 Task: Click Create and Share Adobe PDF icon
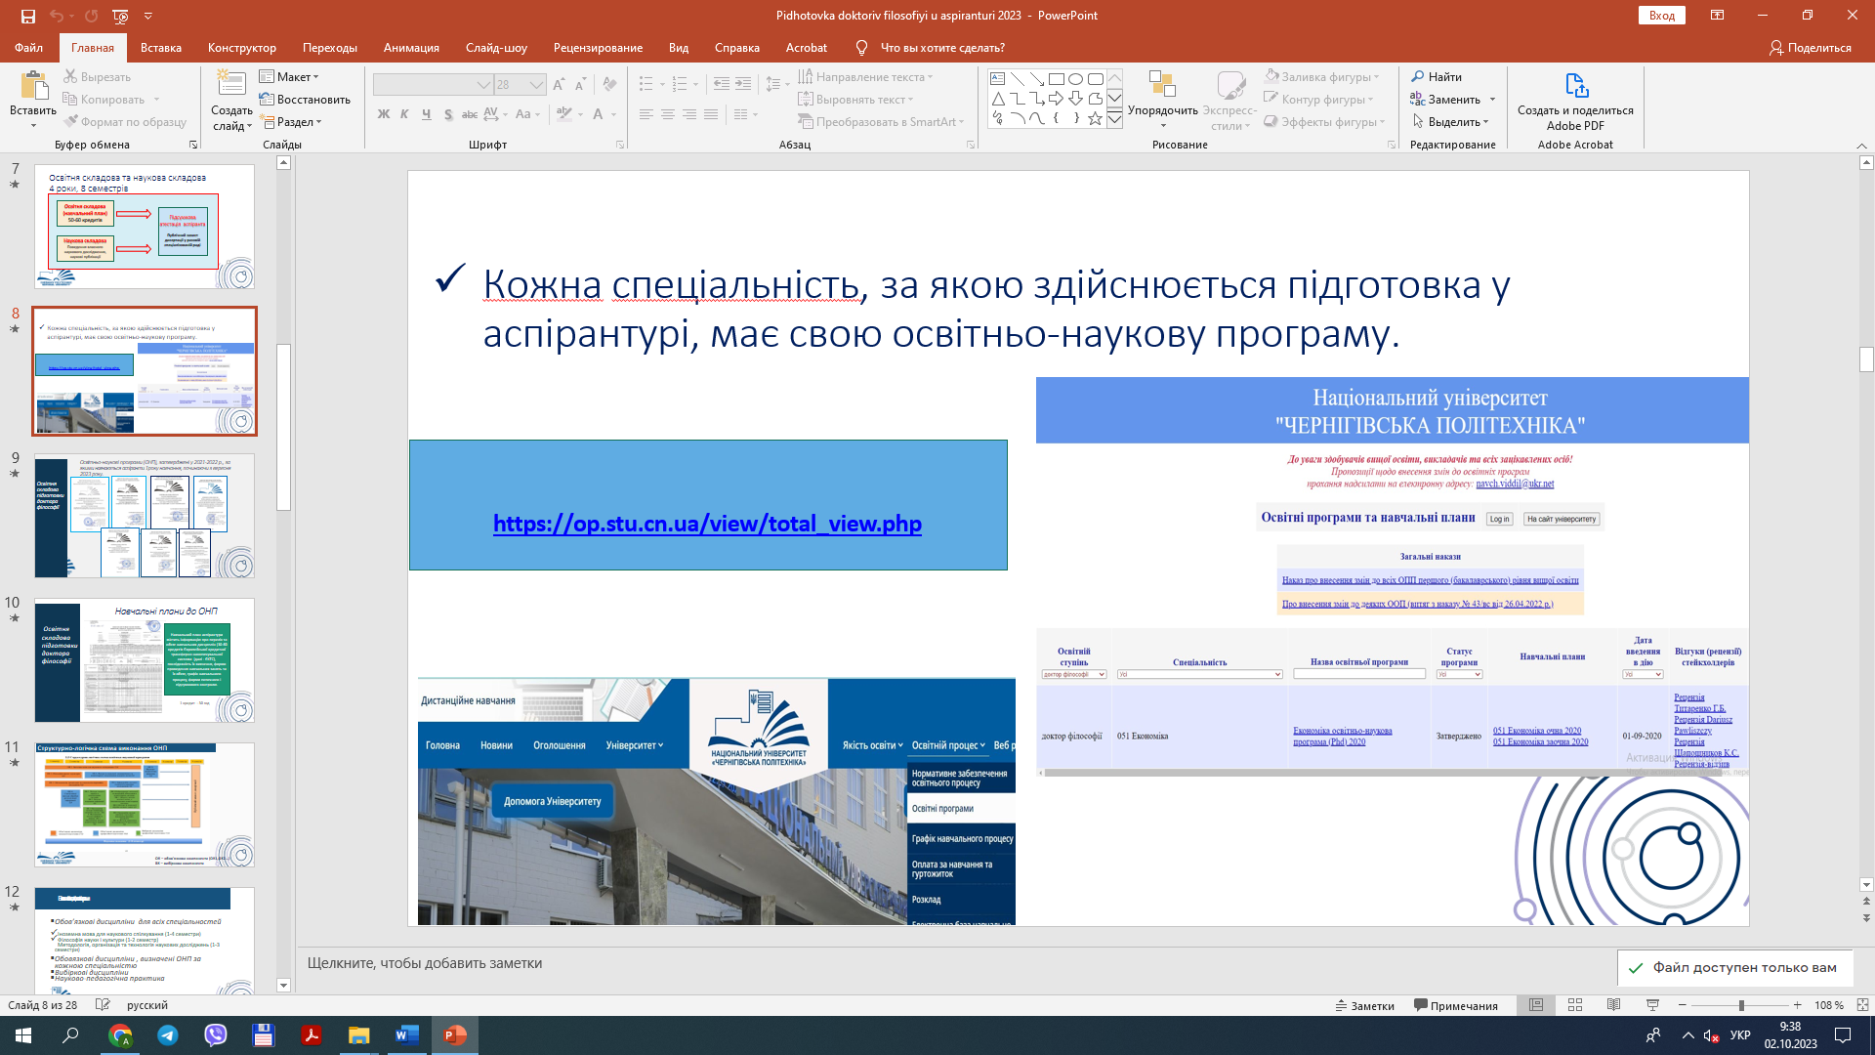[x=1574, y=86]
